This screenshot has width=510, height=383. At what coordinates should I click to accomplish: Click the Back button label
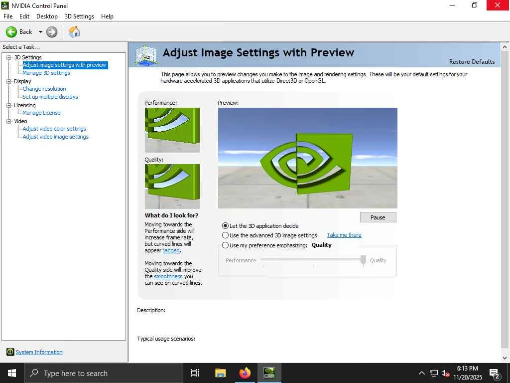click(x=26, y=32)
